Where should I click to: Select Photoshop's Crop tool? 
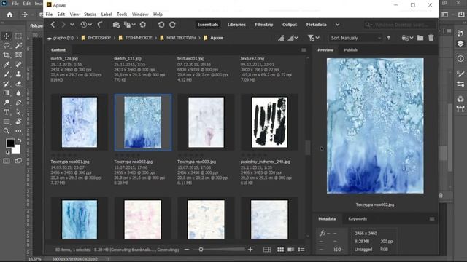tap(7, 55)
